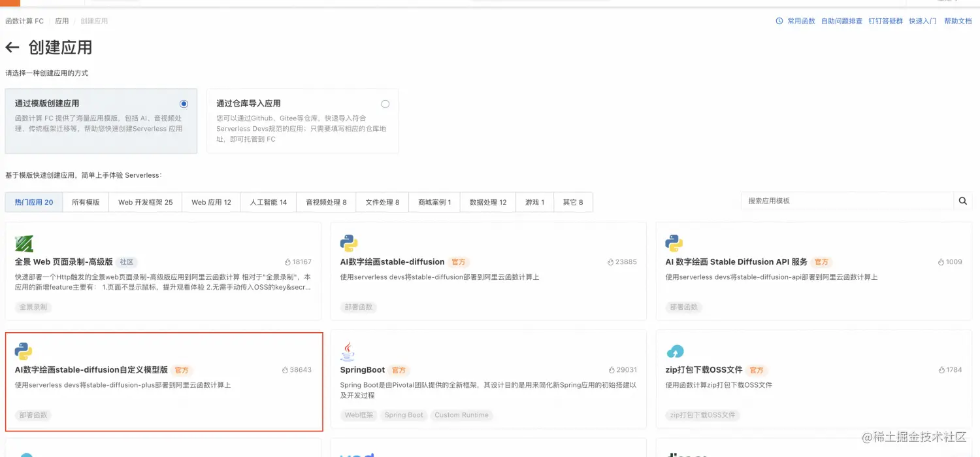The image size is (980, 457).
Task: Click the flame icon next to 1784
Action: coord(941,369)
